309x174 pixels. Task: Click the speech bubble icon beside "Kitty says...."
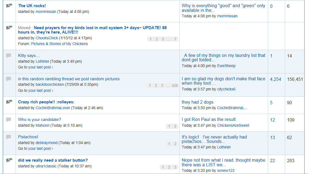point(9,56)
